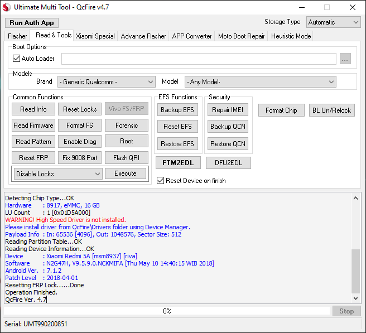Image resolution: width=366 pixels, height=333 pixels.
Task: Click the browse button next to loader path
Action: [x=345, y=59]
